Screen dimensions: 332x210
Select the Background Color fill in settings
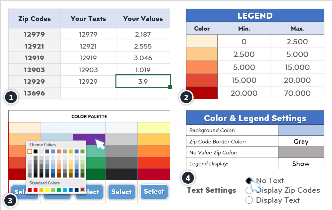tap(301, 130)
